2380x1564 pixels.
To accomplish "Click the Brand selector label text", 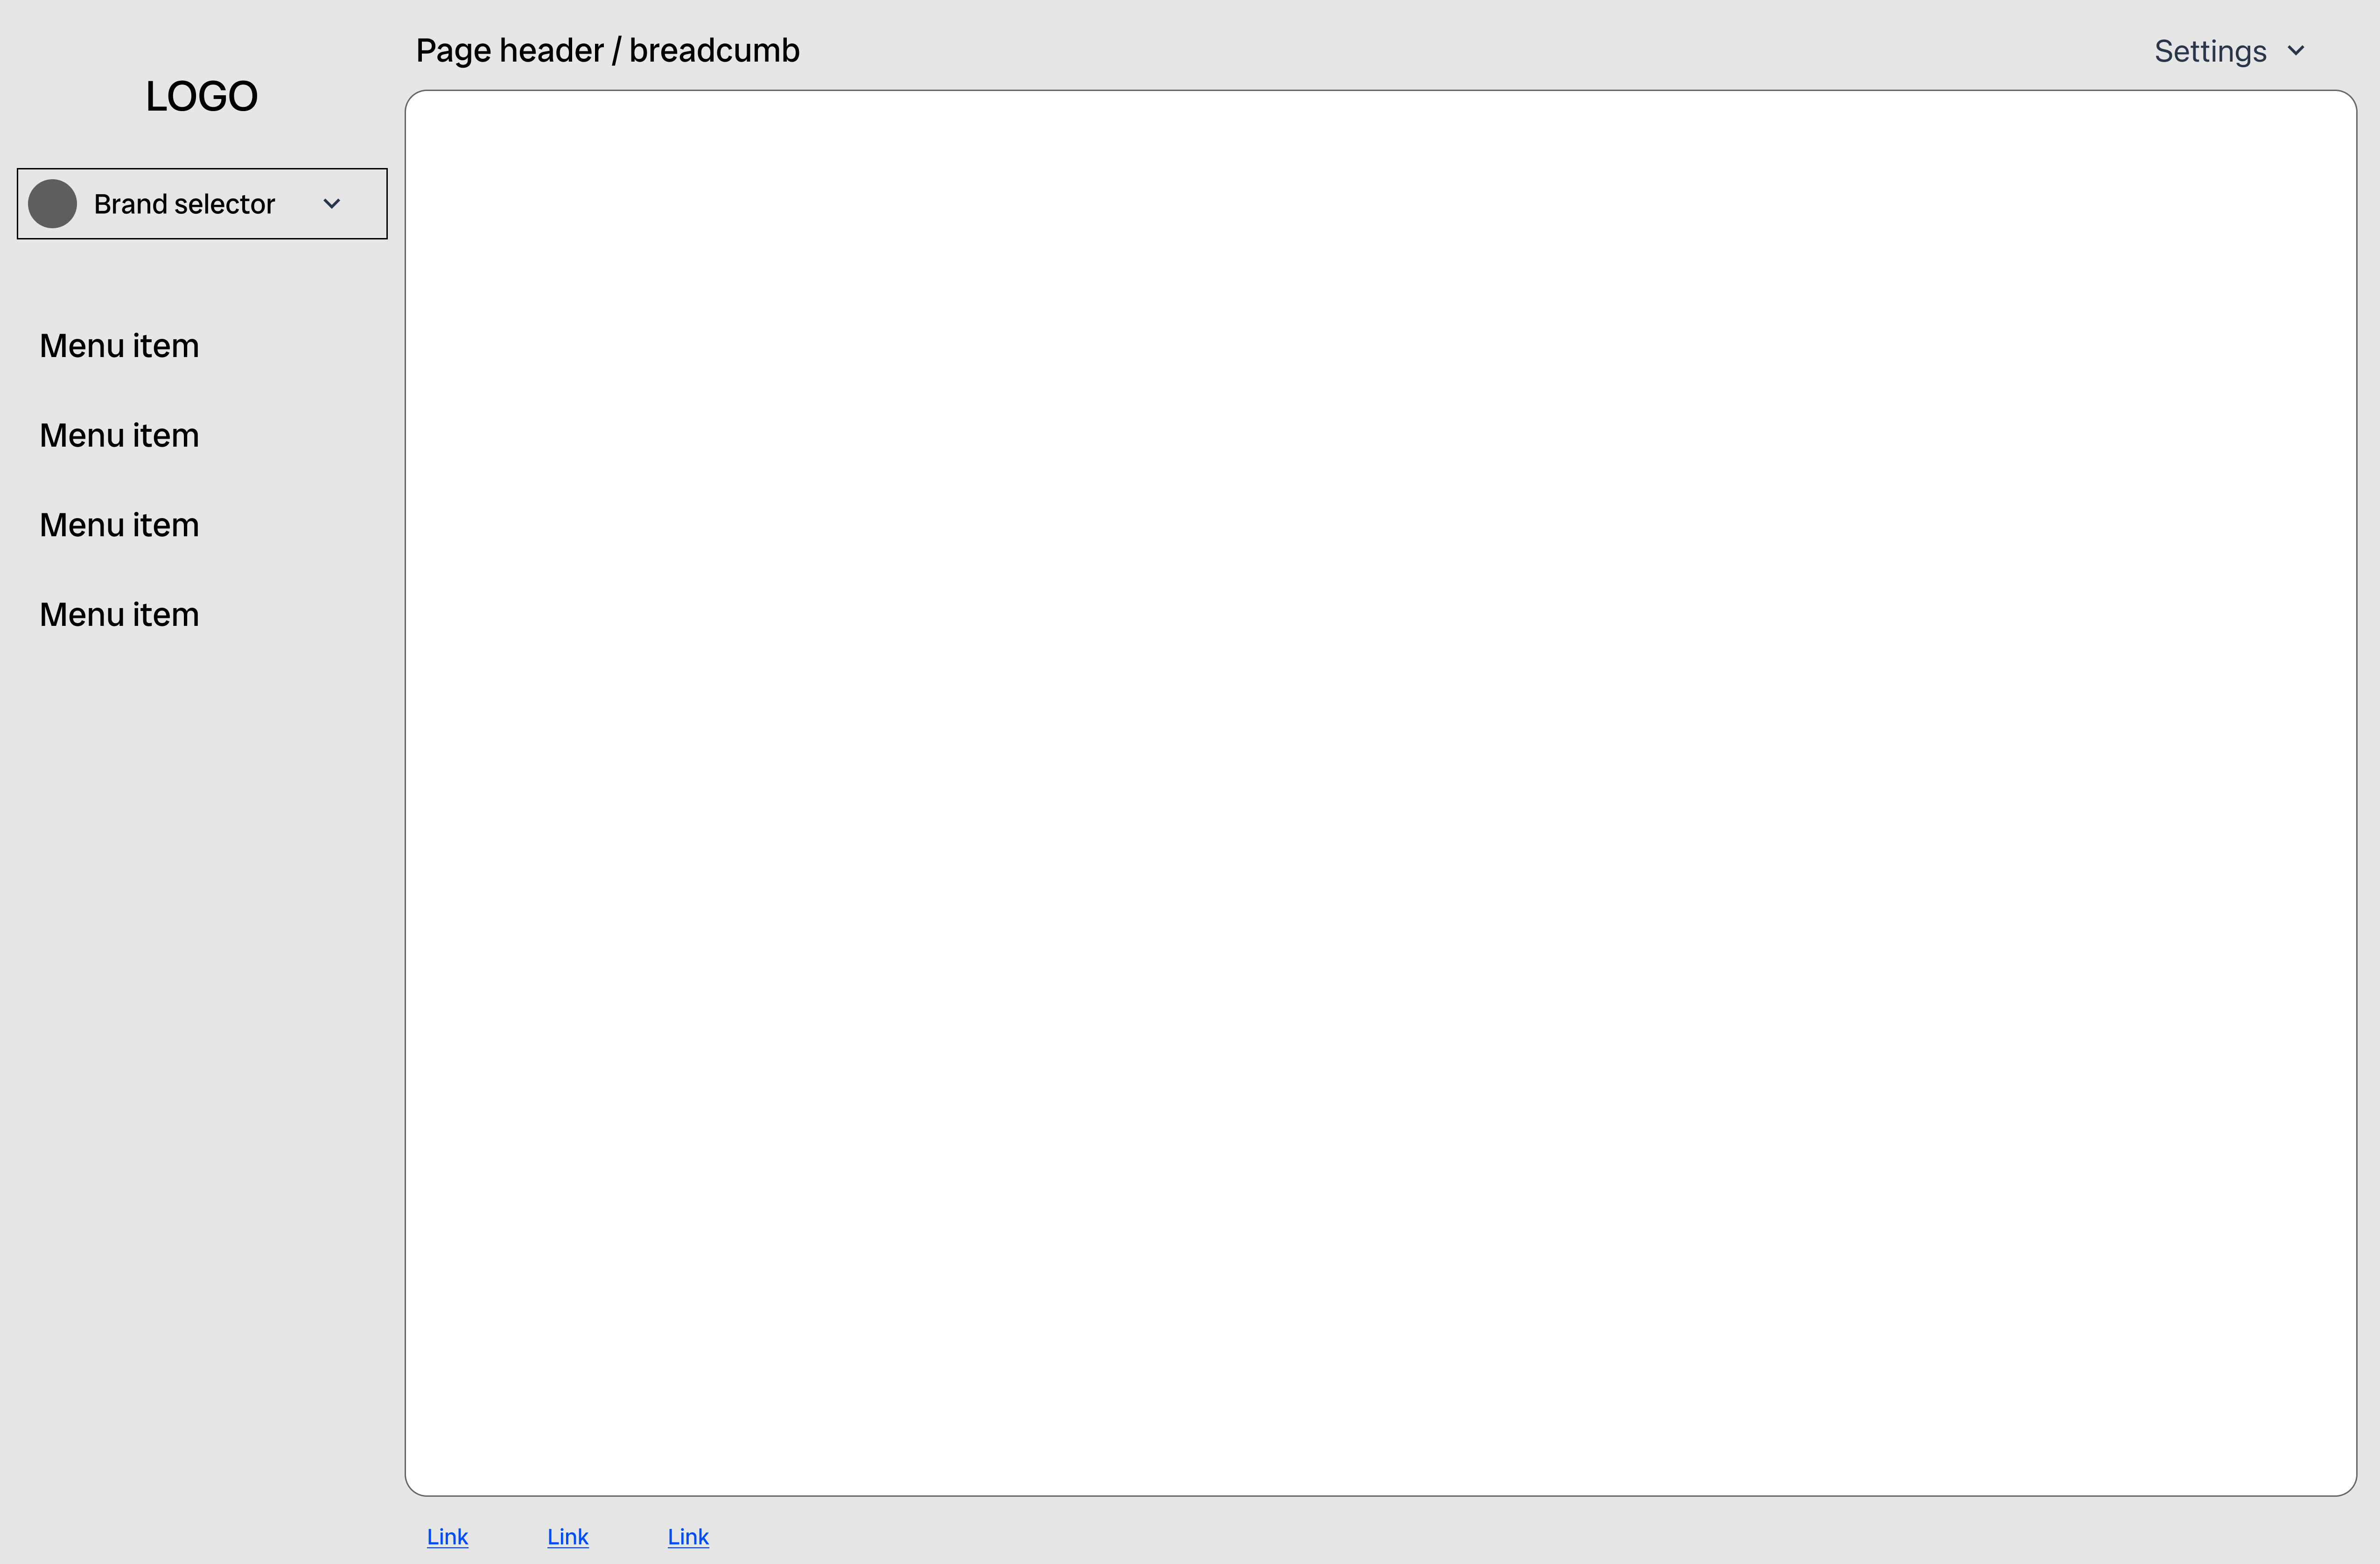I will 184,204.
